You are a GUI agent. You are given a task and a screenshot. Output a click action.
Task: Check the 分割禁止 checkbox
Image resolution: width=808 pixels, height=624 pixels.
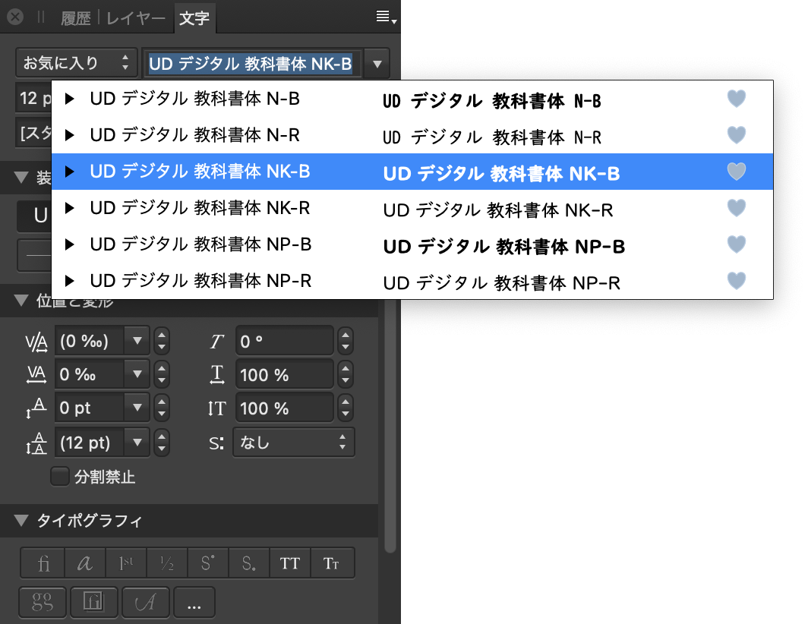[59, 476]
